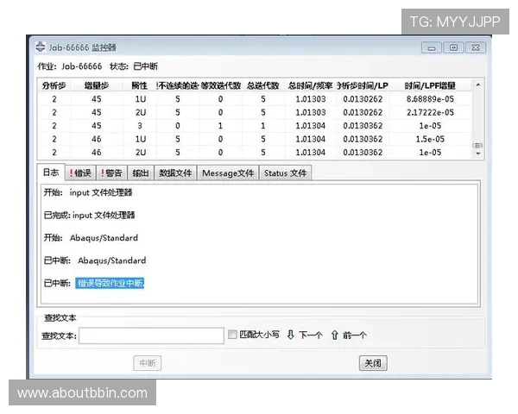The image size is (518, 414).
Task: Toggle the 匹配大小写 checkbox
Action: (x=232, y=335)
